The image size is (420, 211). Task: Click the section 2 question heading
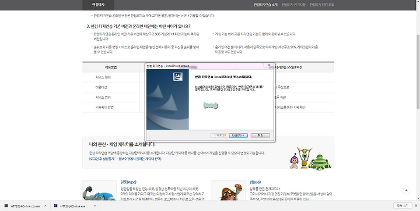[x=139, y=26]
